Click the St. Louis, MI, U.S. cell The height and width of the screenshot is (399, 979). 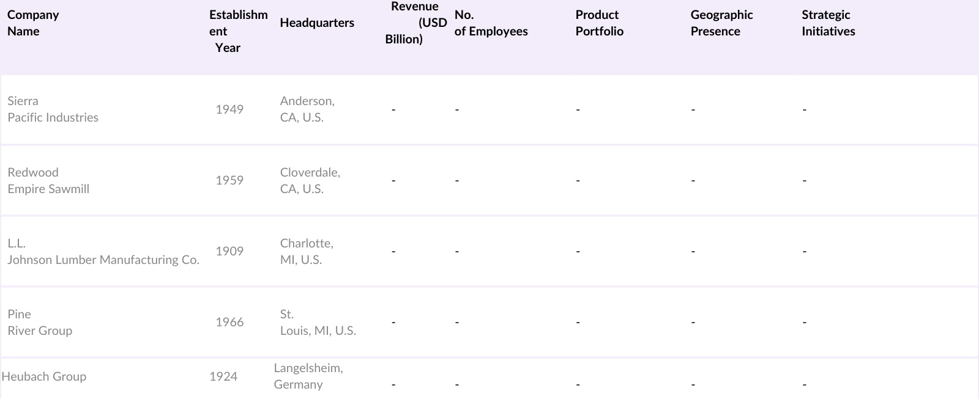coord(318,323)
